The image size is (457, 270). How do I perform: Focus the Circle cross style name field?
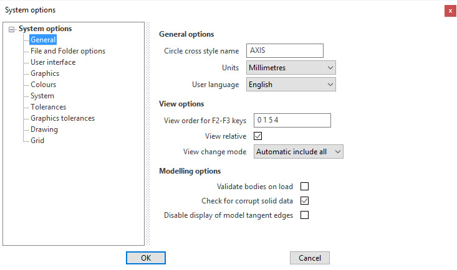285,50
